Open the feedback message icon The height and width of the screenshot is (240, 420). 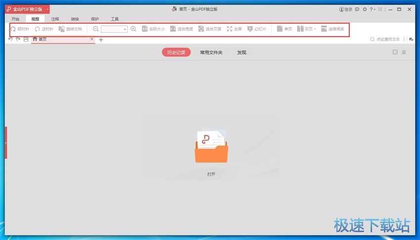coord(357,9)
